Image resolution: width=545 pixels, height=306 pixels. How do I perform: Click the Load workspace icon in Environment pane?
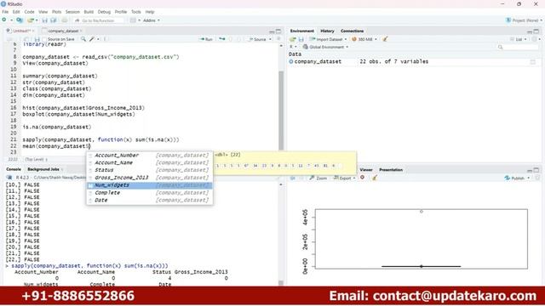tap(293, 39)
